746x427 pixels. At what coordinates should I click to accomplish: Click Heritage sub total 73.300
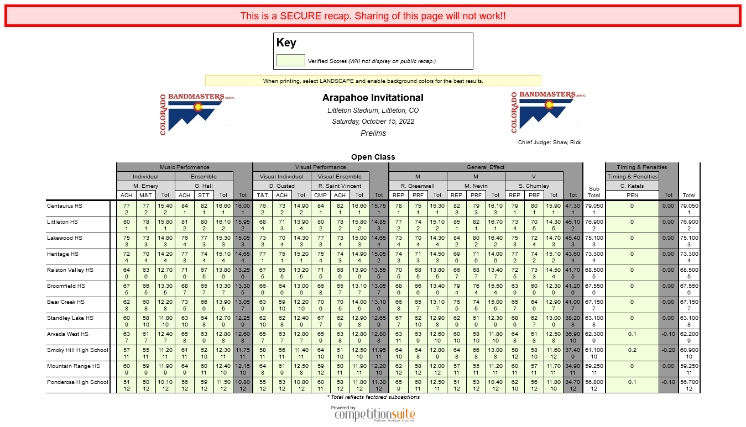pos(594,254)
